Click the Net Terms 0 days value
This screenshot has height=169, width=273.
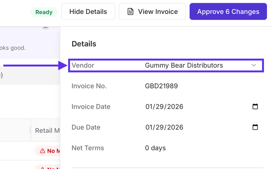tap(155, 148)
